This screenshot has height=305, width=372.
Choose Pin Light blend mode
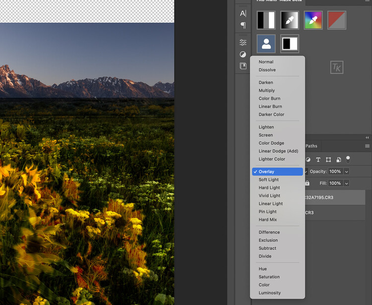point(268,212)
